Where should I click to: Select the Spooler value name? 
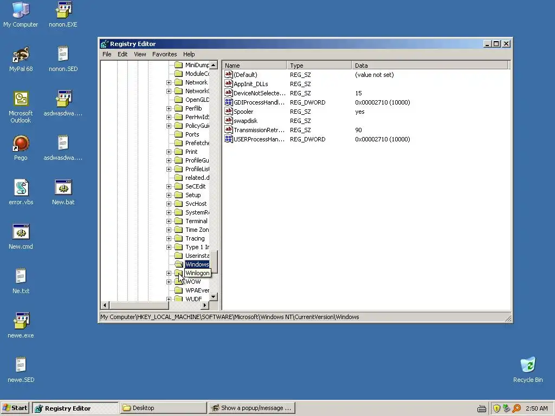click(x=243, y=112)
